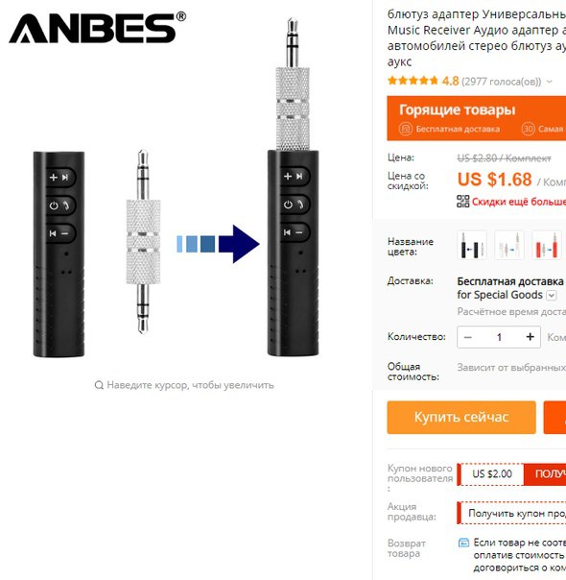The width and height of the screenshot is (566, 580).
Task: Click the ANBES brand logo
Action: [x=97, y=28]
